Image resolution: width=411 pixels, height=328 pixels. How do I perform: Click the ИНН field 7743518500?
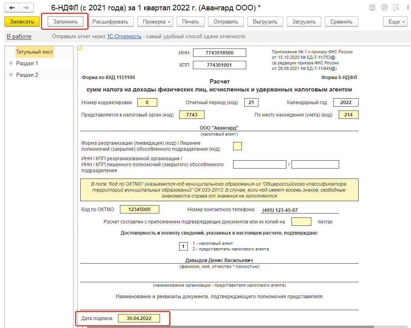219,52
